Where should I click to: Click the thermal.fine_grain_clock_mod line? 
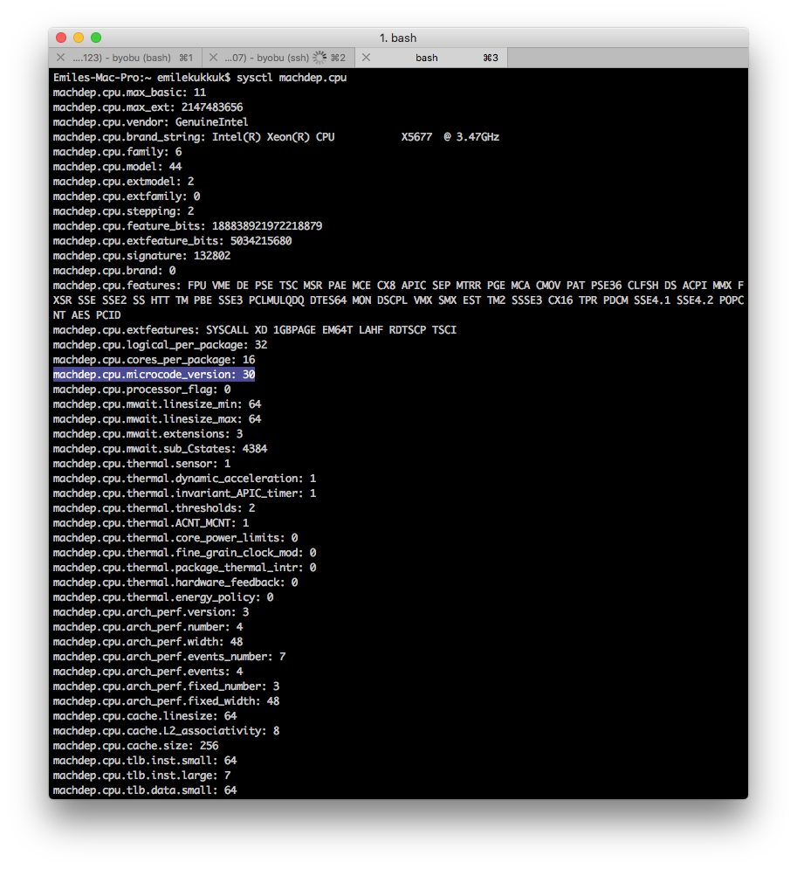point(184,553)
